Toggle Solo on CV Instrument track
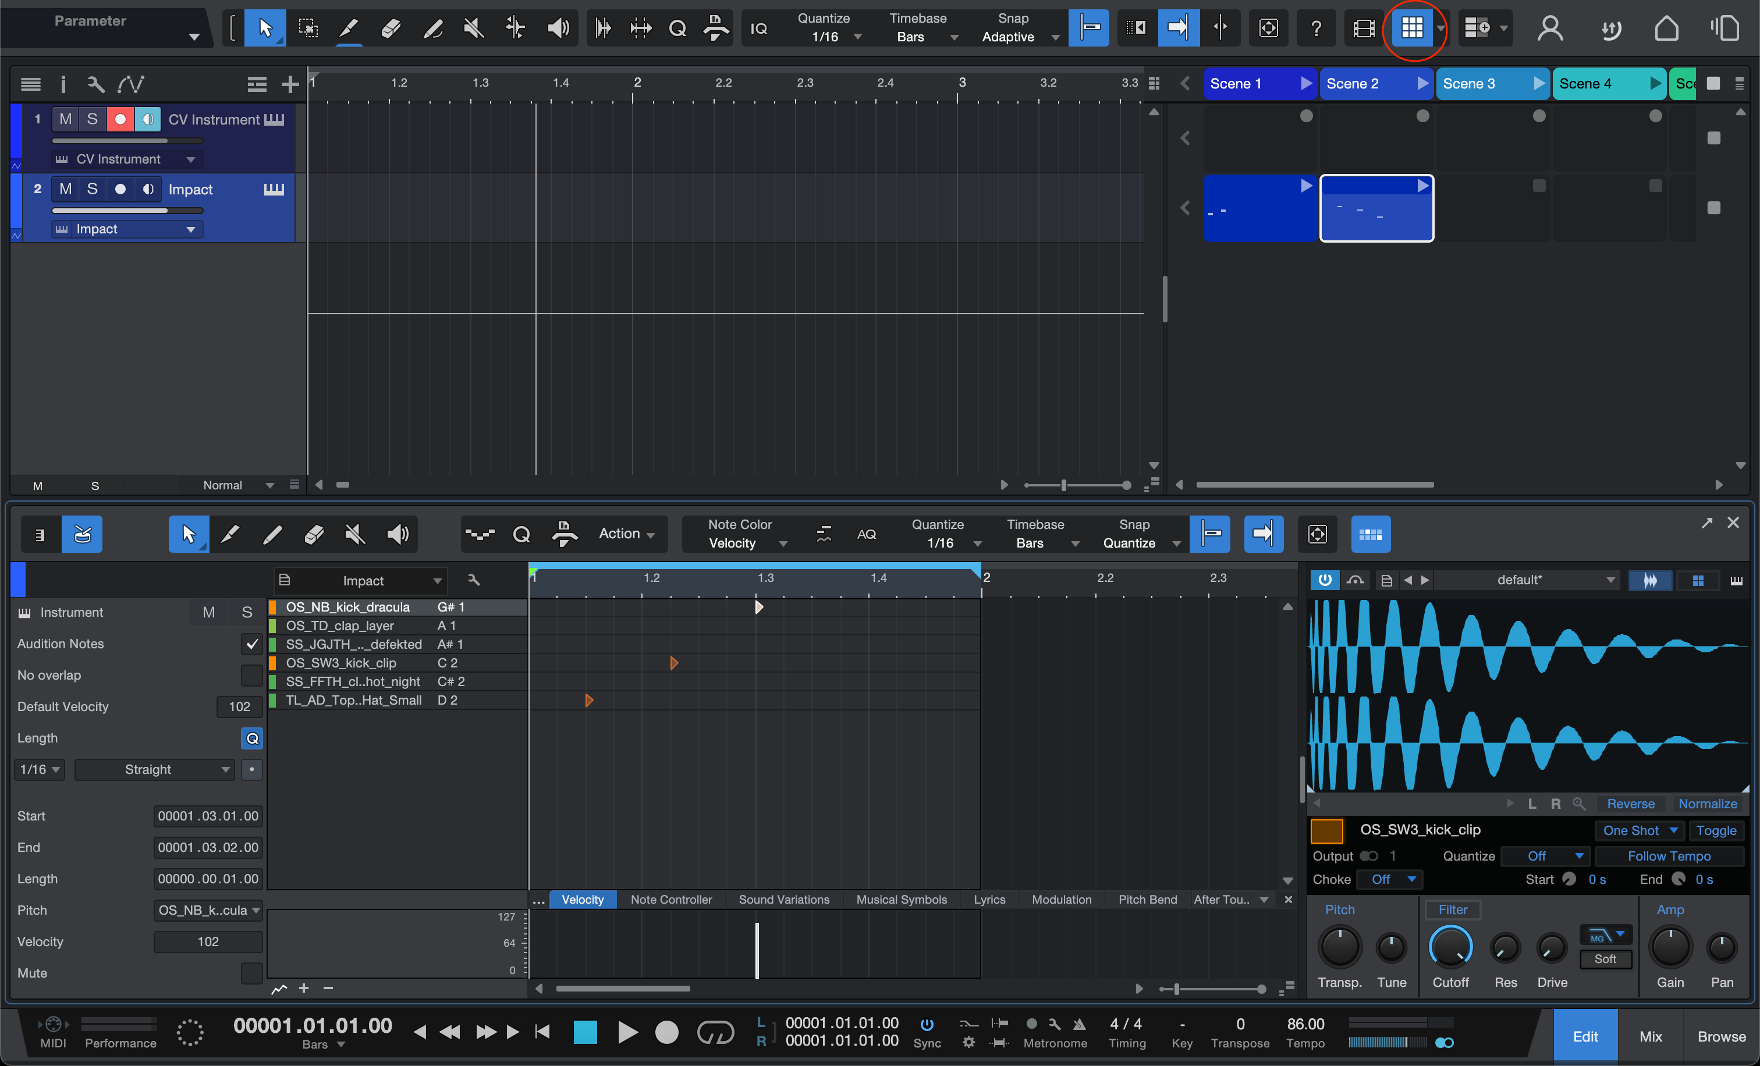Viewport: 1760px width, 1066px height. [x=92, y=119]
